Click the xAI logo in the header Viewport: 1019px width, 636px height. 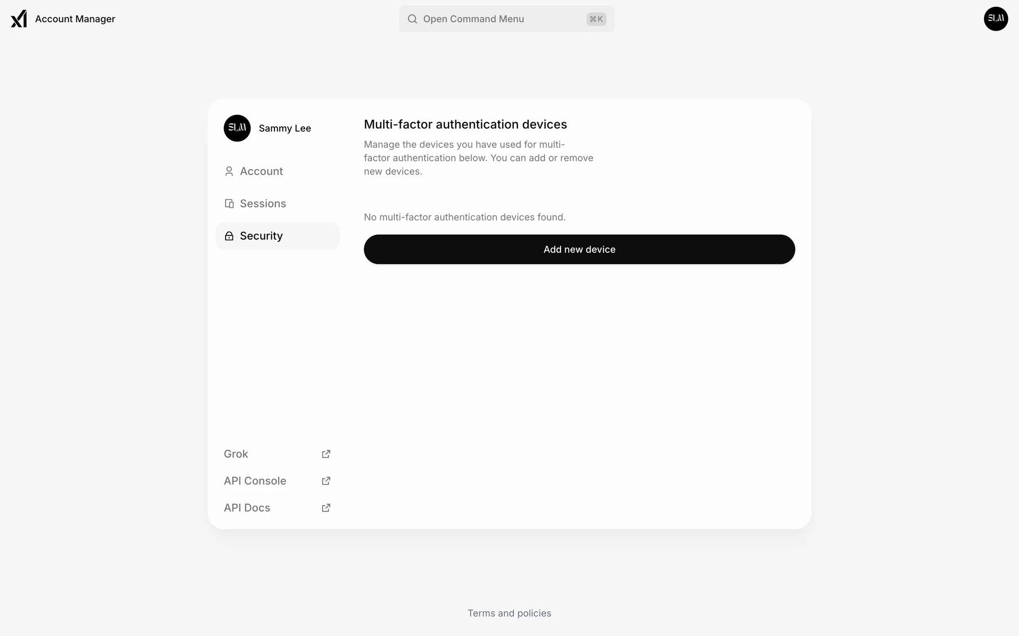pos(19,19)
